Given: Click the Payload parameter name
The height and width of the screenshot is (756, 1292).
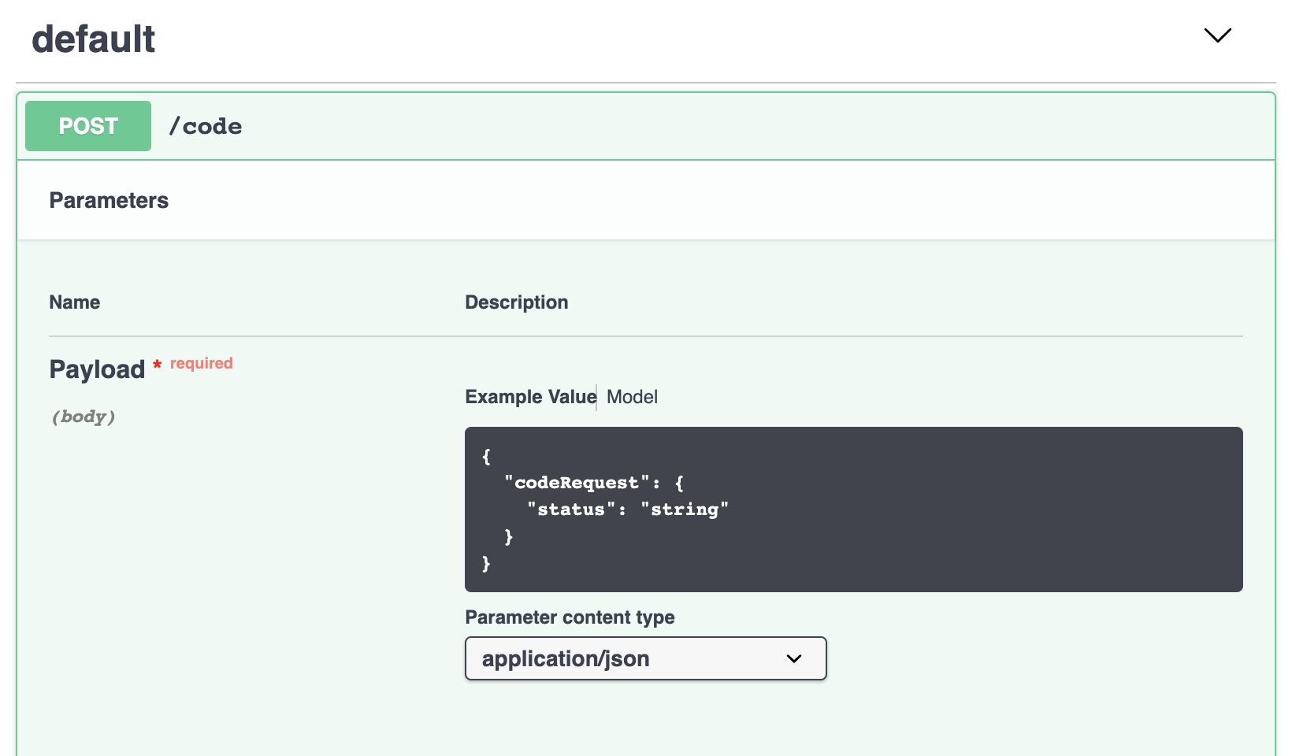Looking at the screenshot, I should 97,369.
